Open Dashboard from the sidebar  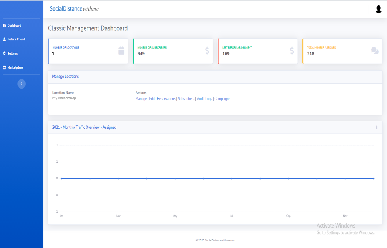[14, 26]
